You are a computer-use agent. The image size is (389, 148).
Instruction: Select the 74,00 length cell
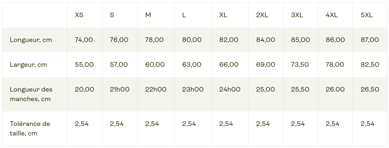pyautogui.click(x=84, y=40)
